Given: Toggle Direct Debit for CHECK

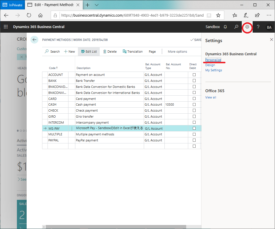Looking at the screenshot, I should tap(194, 110).
